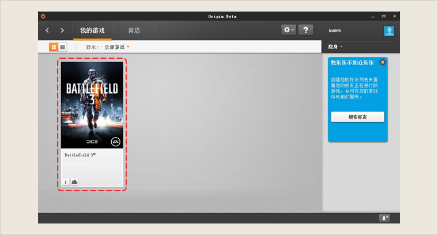Go back with the left arrow
The width and height of the screenshot is (438, 235).
[47, 31]
